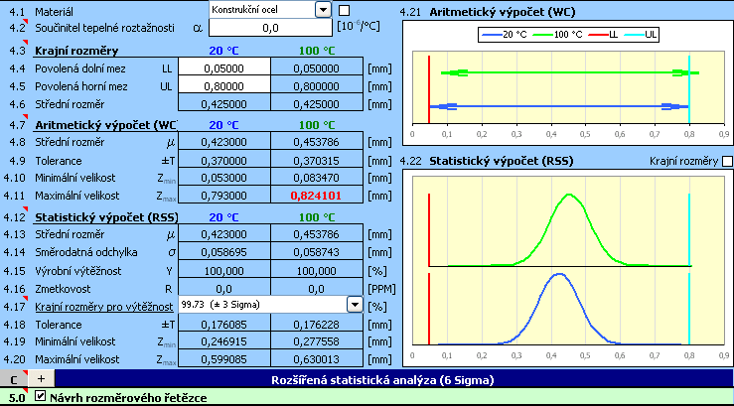Click the RSS Zmax value 0,599085
The width and height of the screenshot is (734, 406).
223,359
